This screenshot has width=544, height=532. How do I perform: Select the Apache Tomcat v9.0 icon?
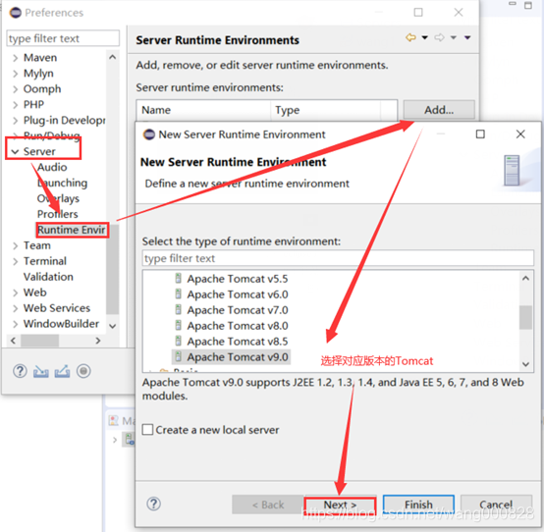tap(178, 356)
